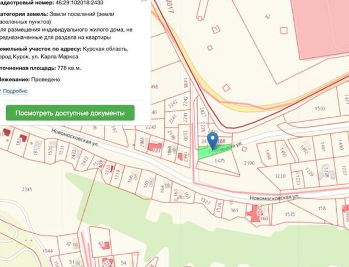Image resolution: width=349 pixels, height=267 pixels.
Task: Select parcel 2245 on the map
Action: tap(27, 189)
